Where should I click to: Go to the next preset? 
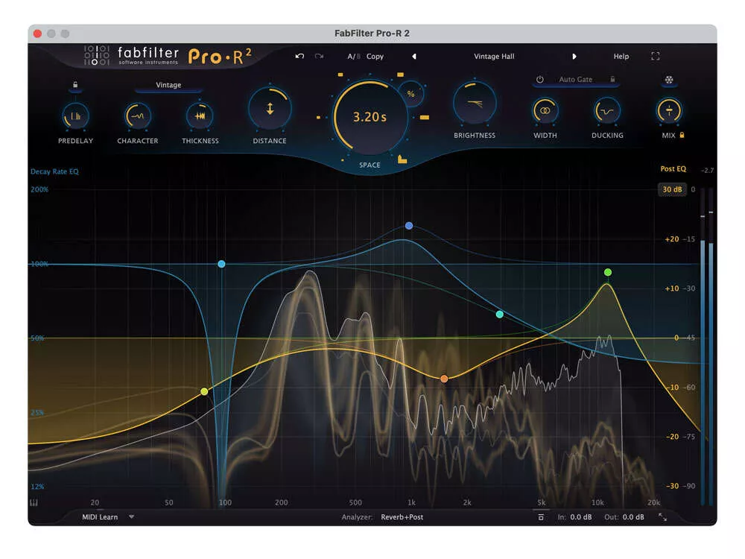[x=574, y=57]
